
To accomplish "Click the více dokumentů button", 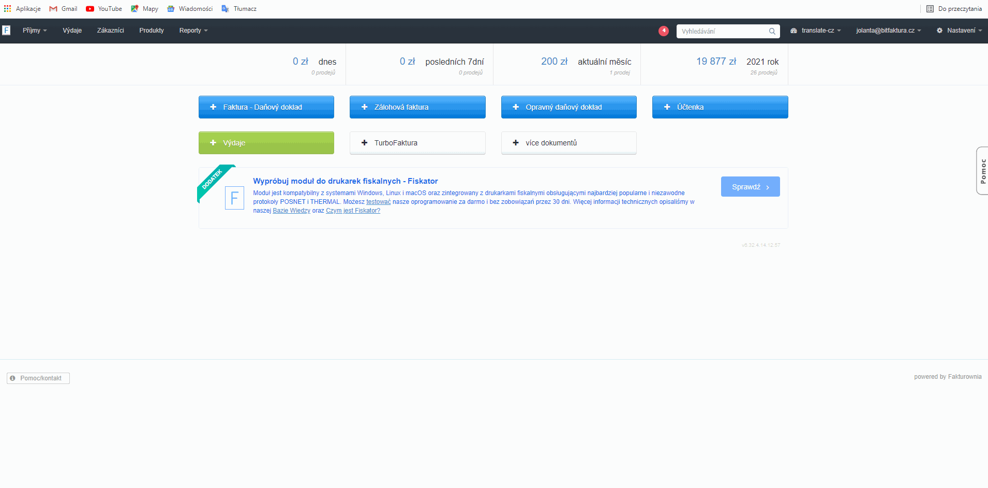I will (x=569, y=143).
